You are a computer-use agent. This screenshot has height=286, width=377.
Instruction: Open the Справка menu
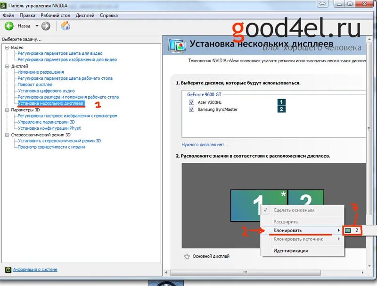pos(109,16)
